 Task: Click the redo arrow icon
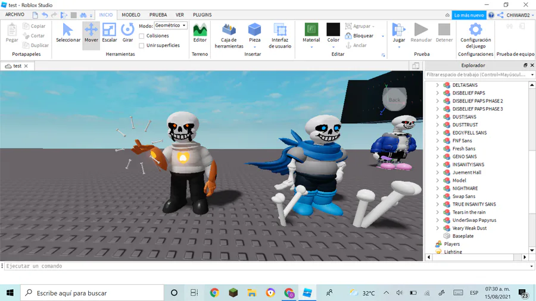pos(54,15)
